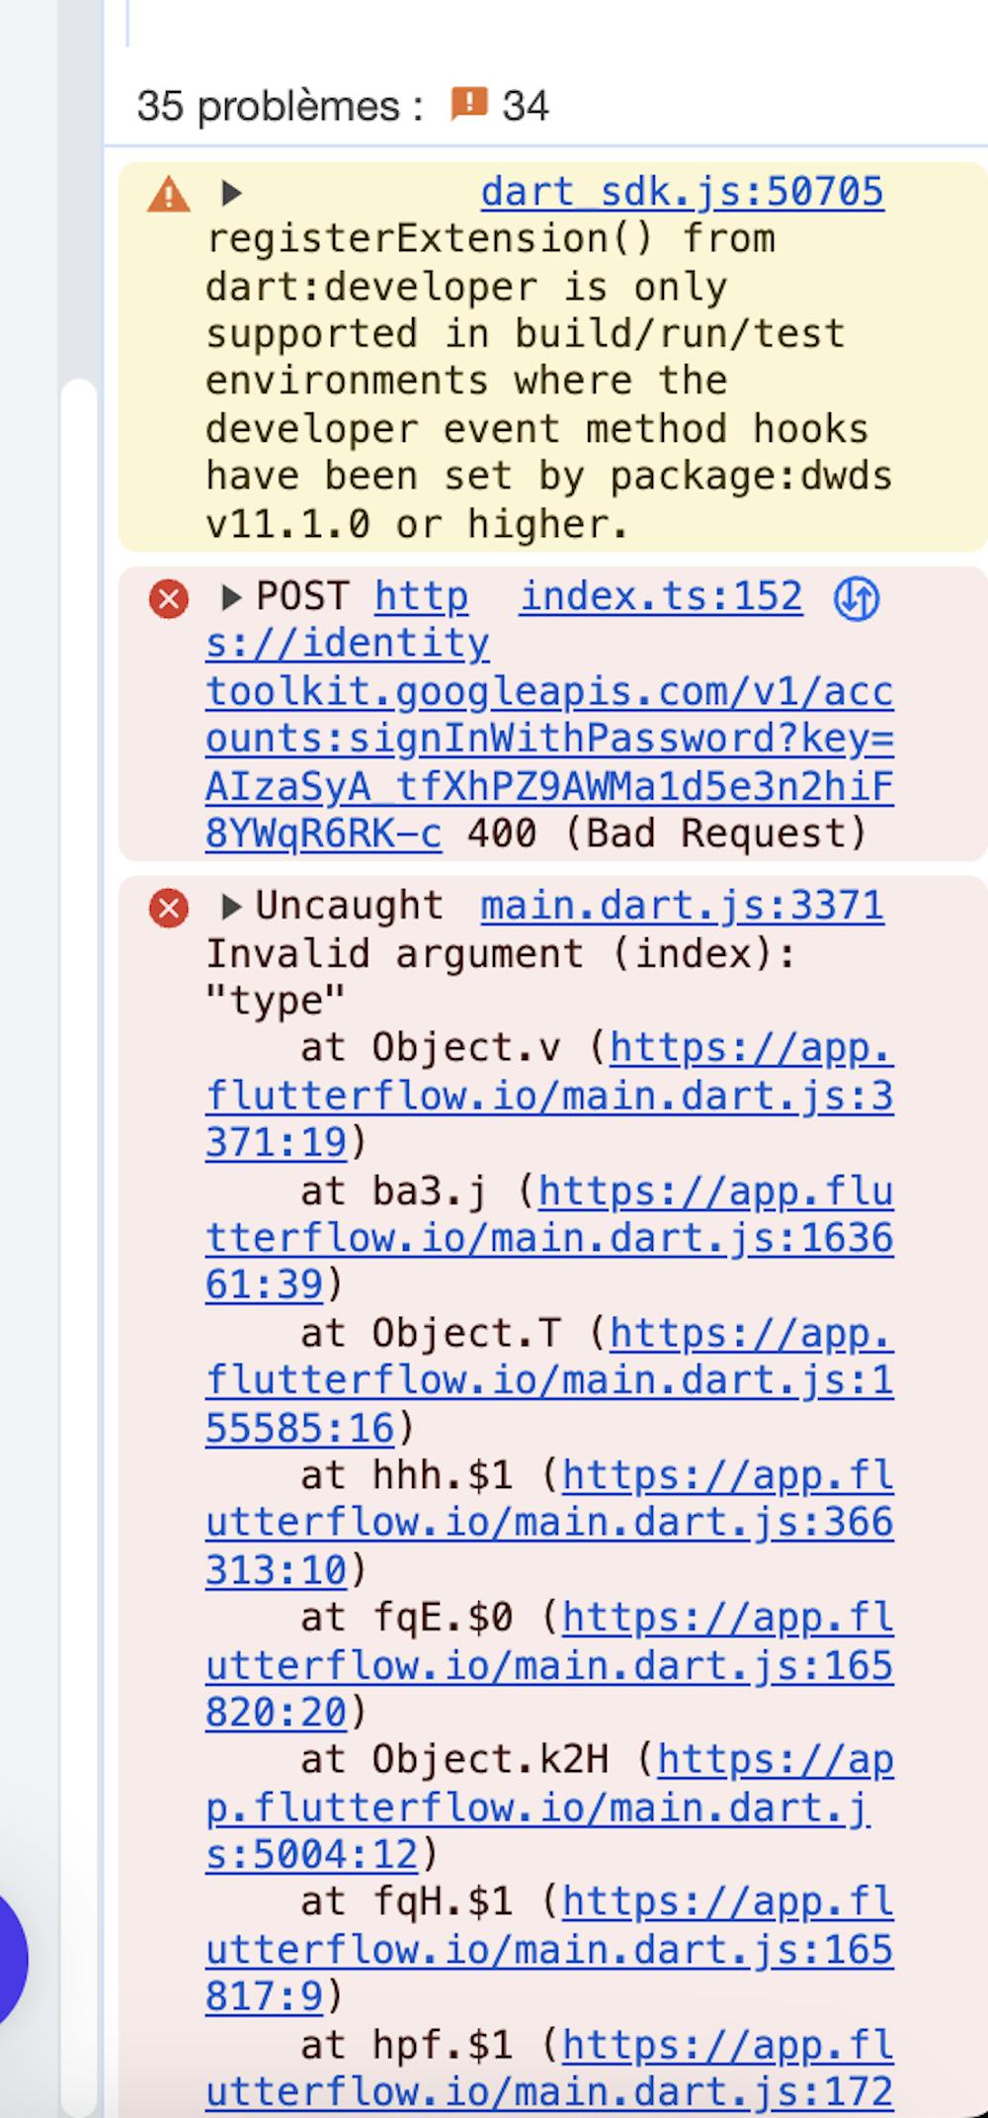Viewport: 988px width, 2118px height.
Task: Click the orange issues badge icon
Action: pyautogui.click(x=469, y=103)
